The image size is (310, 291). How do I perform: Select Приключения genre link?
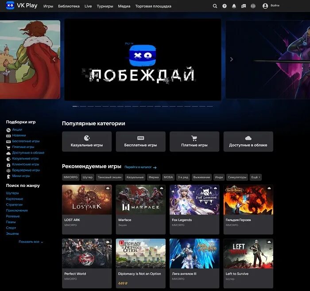pyautogui.click(x=17, y=210)
